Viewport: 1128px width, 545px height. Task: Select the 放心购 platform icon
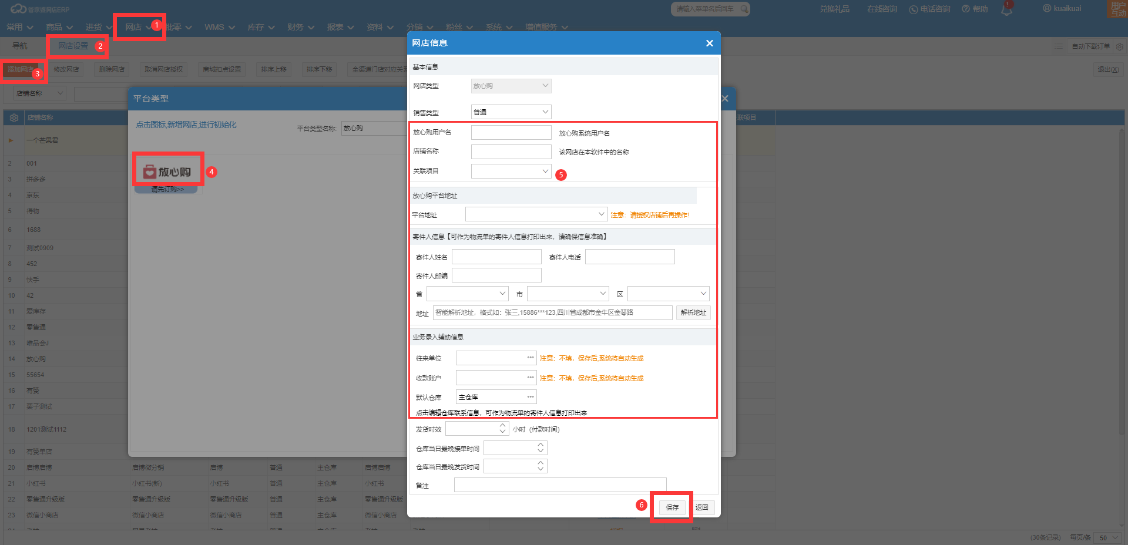pos(168,171)
